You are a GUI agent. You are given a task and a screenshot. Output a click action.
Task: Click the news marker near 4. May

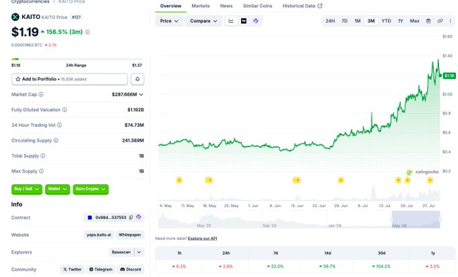(x=179, y=180)
